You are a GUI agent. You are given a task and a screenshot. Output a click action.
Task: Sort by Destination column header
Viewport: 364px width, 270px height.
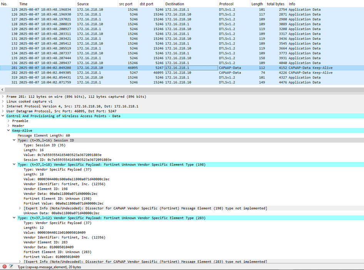pos(191,4)
